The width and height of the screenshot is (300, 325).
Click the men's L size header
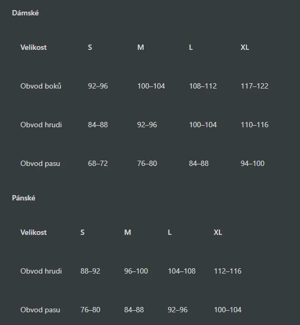pyautogui.click(x=170, y=232)
